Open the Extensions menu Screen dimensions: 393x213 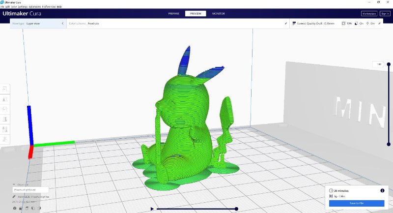[34, 7]
